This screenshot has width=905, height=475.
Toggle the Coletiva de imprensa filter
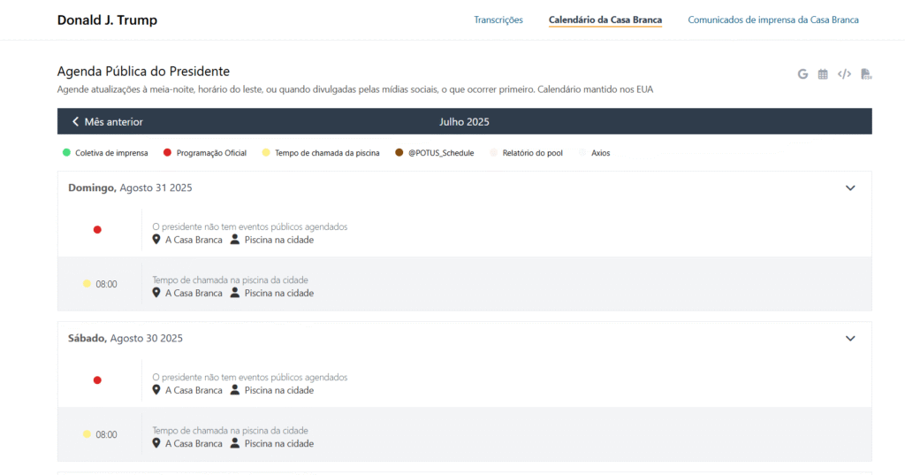click(x=105, y=153)
